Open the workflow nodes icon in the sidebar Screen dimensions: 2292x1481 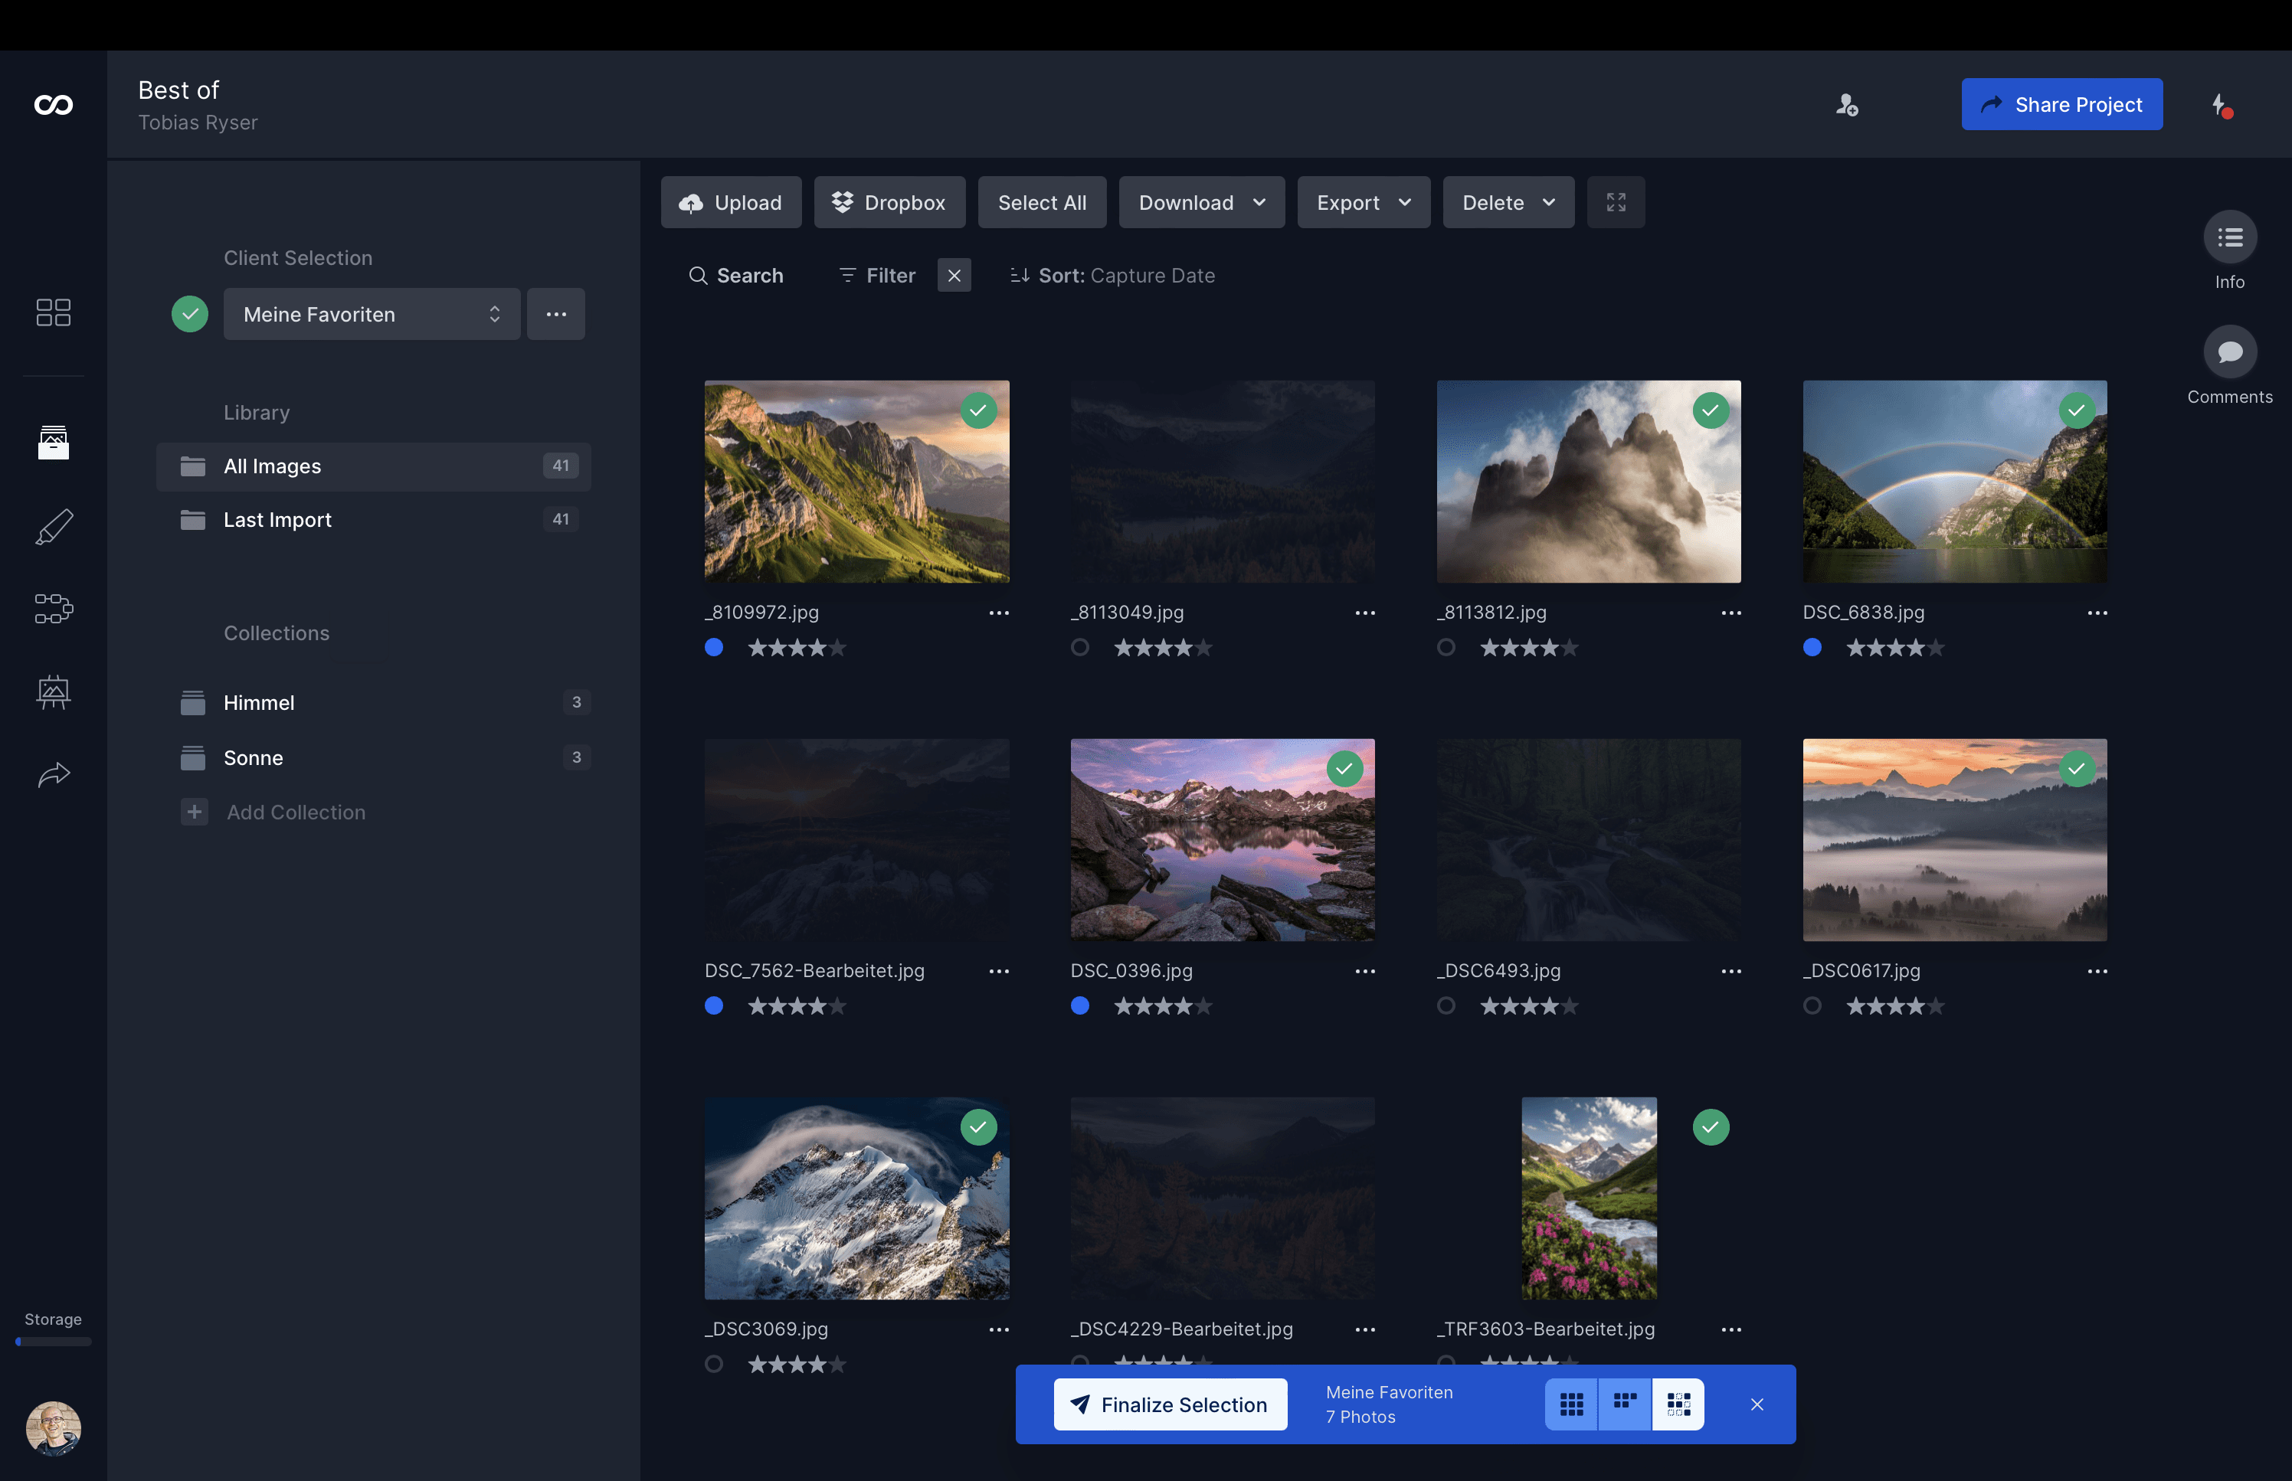click(x=53, y=609)
